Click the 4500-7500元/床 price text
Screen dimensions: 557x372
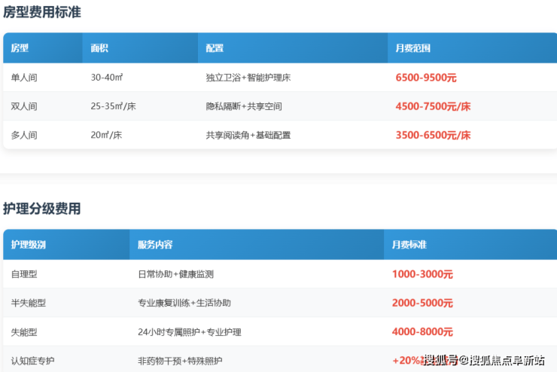pos(433,106)
